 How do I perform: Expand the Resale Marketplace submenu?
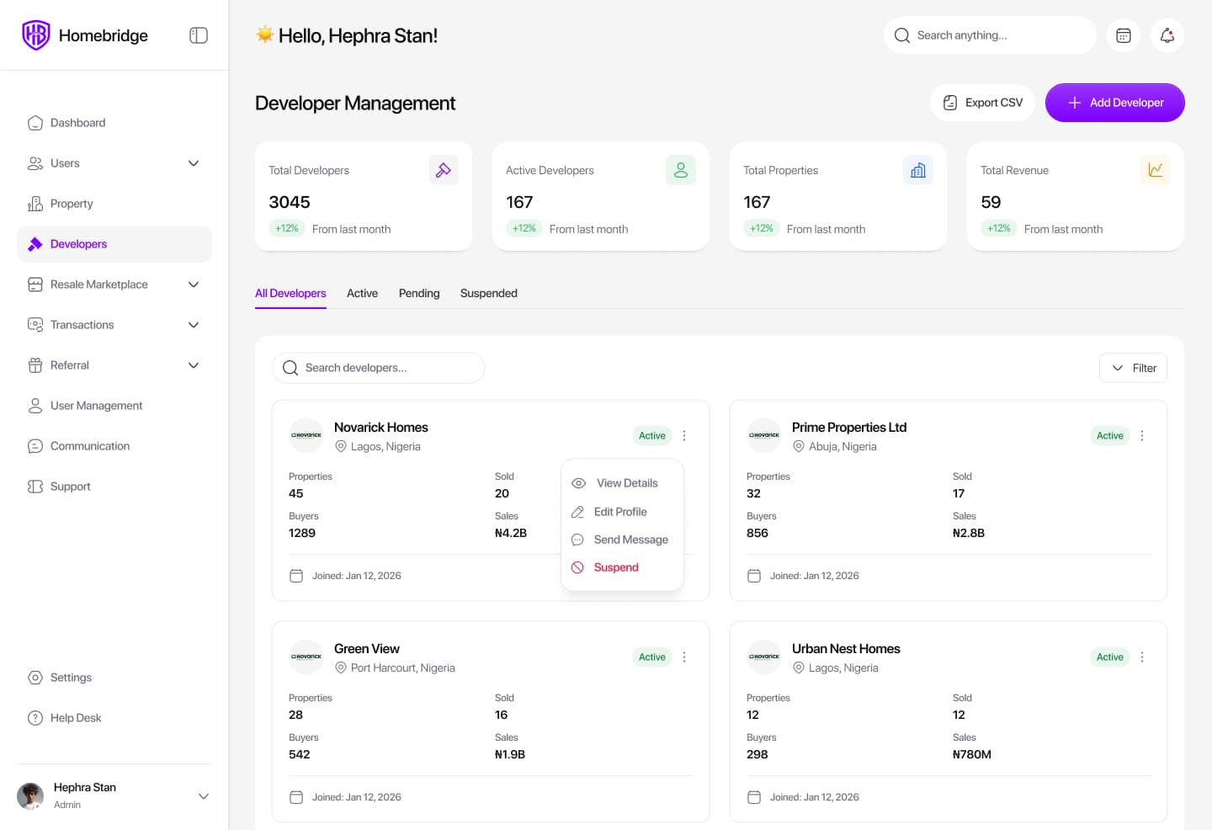pyautogui.click(x=194, y=285)
